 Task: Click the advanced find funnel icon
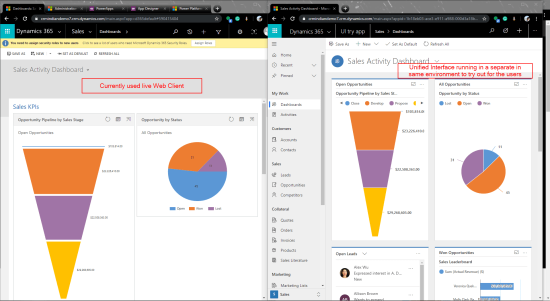point(218,31)
